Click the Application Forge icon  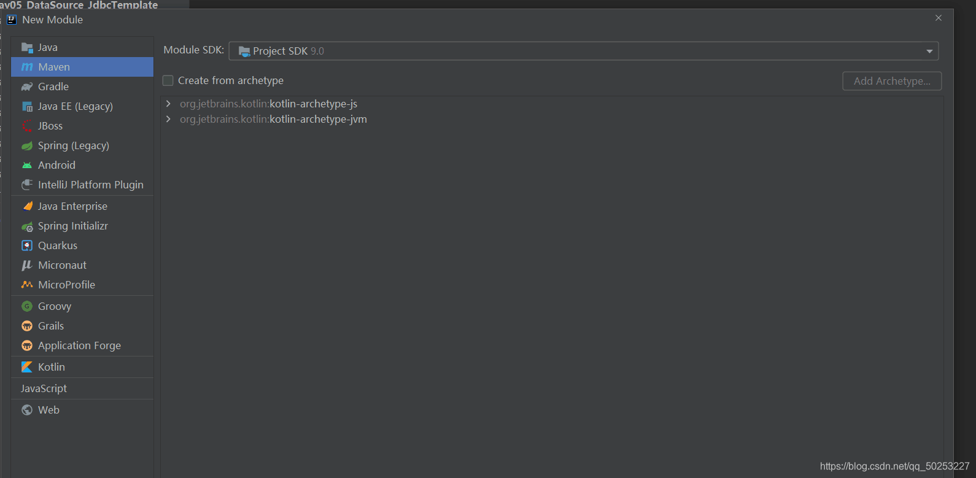[27, 345]
